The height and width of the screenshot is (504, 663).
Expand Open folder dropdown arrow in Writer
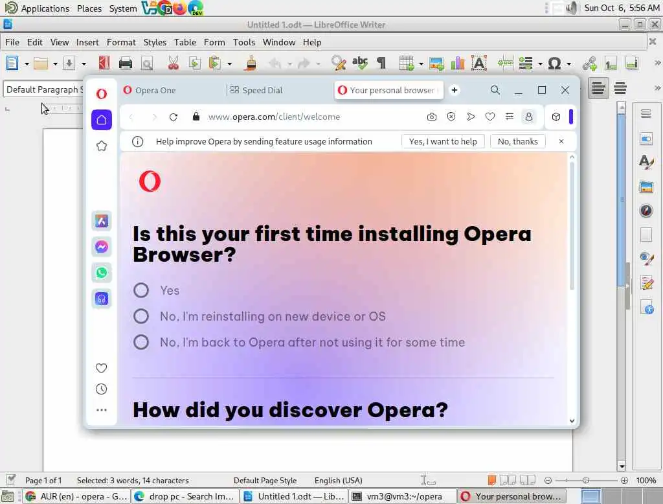[x=55, y=64]
